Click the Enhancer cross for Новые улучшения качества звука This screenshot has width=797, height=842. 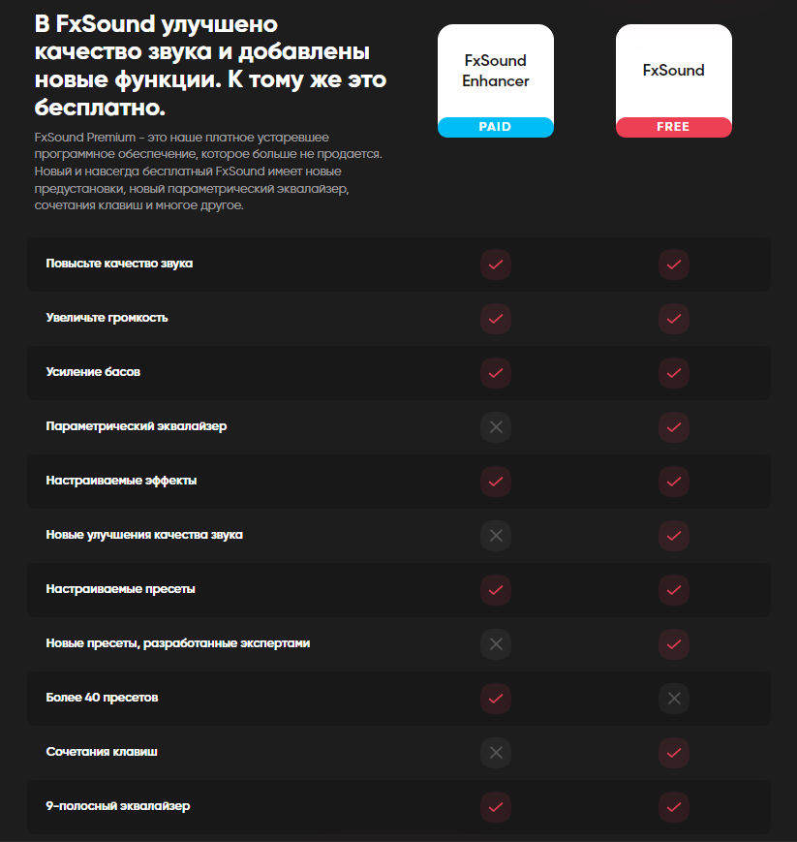coord(496,536)
